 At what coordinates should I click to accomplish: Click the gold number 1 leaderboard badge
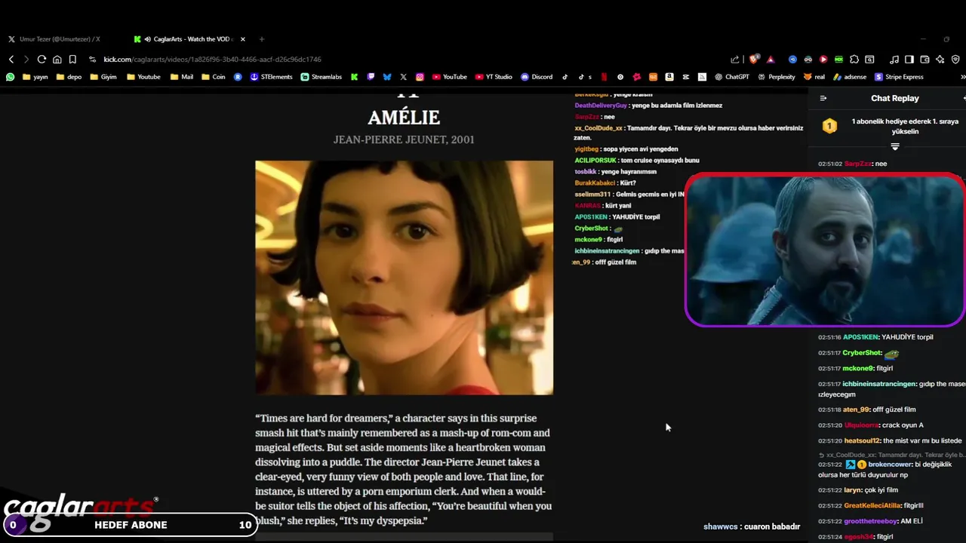point(829,126)
